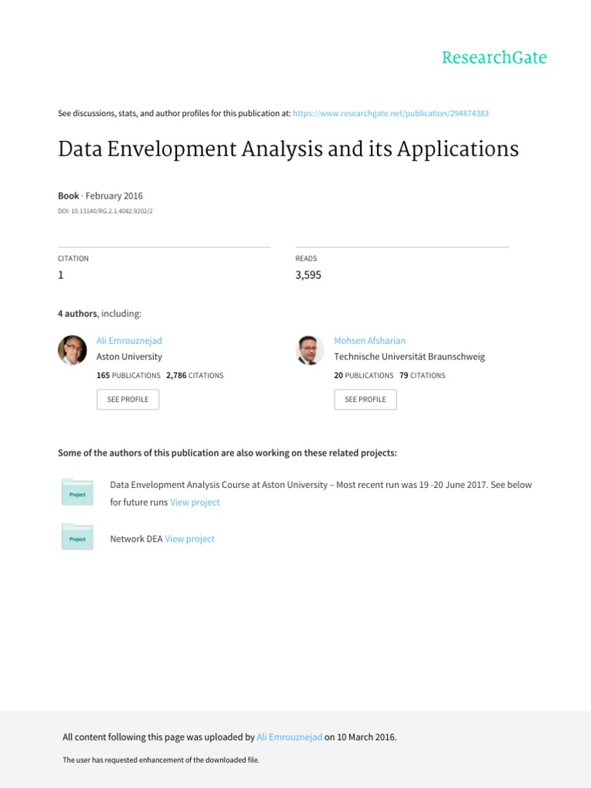The height and width of the screenshot is (788, 591).
Task: Open the researchgate.net publication URL link
Action: point(392,113)
